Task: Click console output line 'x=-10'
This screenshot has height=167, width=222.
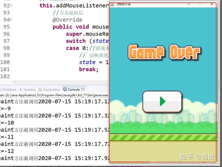Action: point(7,123)
